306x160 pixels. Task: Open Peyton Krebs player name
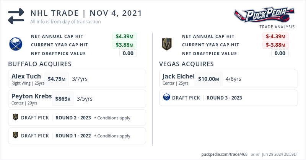[x=31, y=96]
